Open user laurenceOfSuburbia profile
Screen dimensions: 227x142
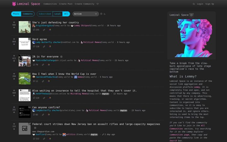tap(46, 77)
